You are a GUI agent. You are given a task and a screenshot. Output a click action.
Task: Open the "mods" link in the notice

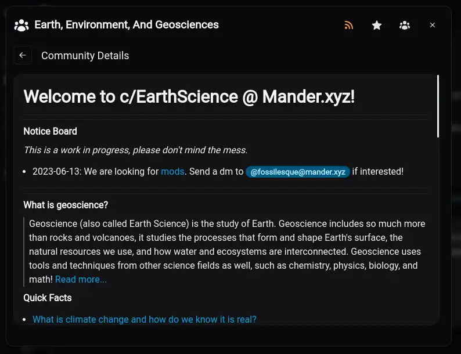pyautogui.click(x=172, y=171)
